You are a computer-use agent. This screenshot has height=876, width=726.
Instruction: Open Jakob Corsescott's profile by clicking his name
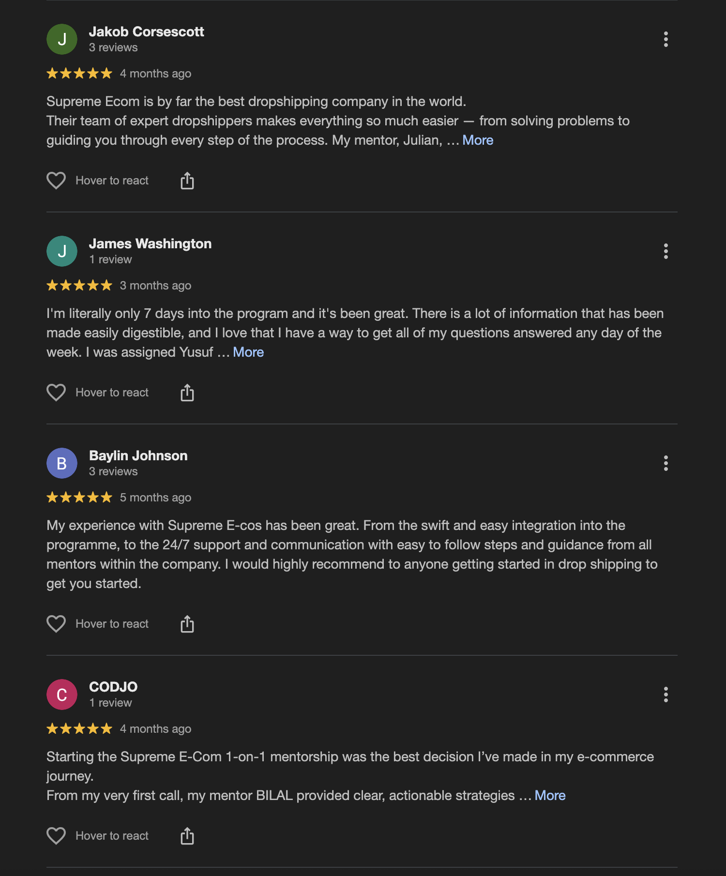click(146, 32)
